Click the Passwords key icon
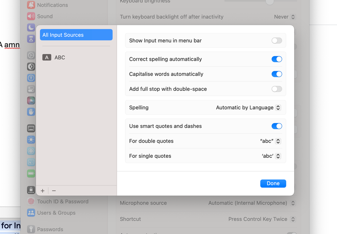Image resolution: width=337 pixels, height=234 pixels. 31,229
